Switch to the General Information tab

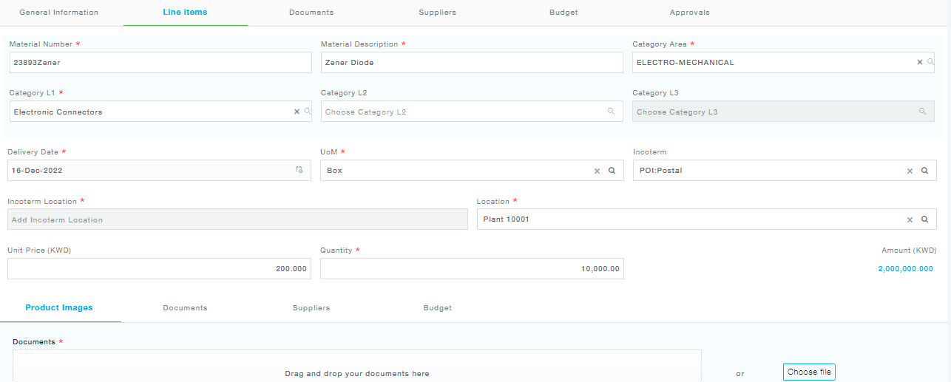pyautogui.click(x=58, y=13)
